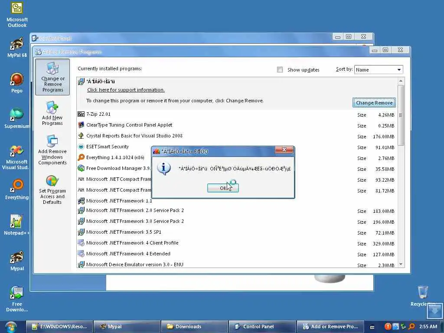Click the program list scrollbar thumb

pos(401,115)
